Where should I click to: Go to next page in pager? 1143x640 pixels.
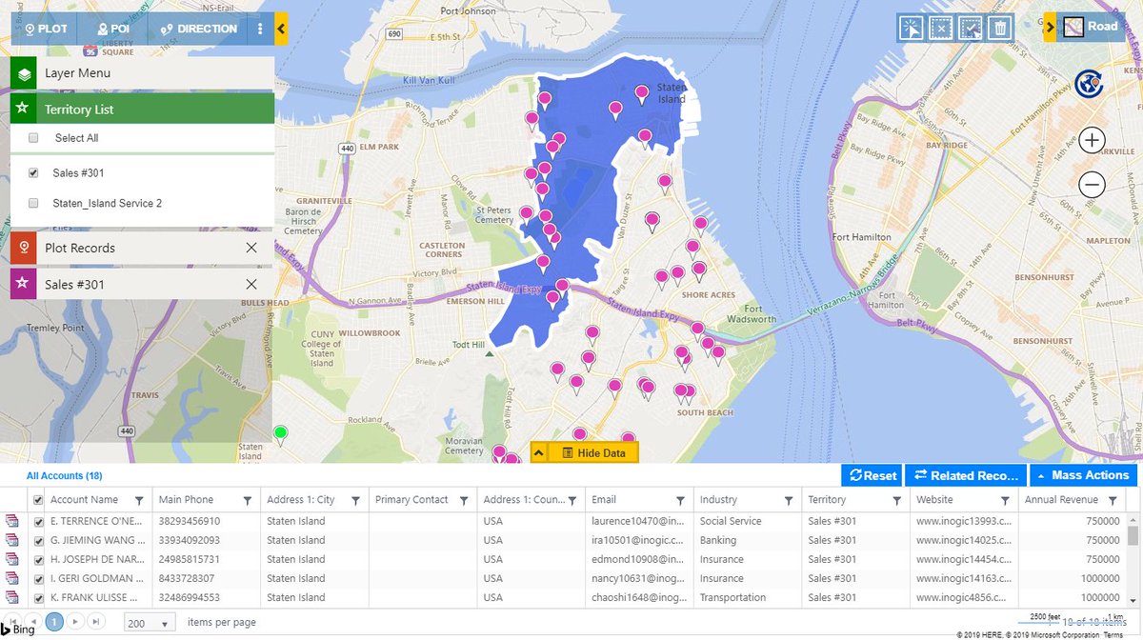(x=76, y=622)
